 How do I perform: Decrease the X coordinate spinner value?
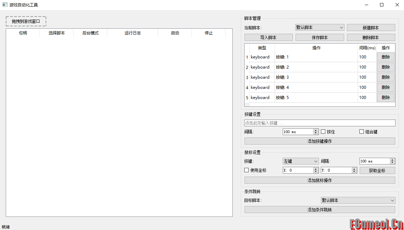click(x=316, y=172)
